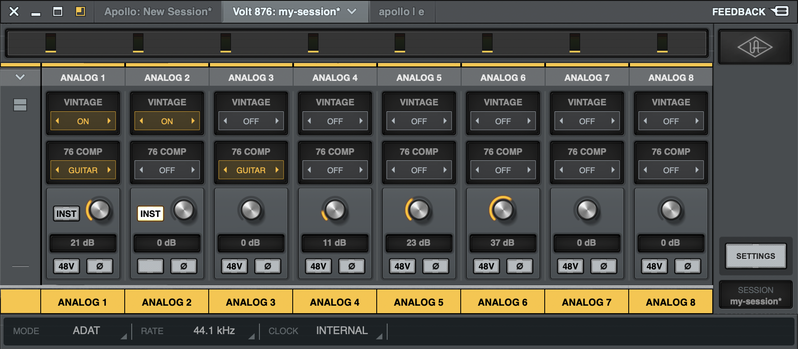Screen dimensions: 798x349
Task: Change Analog 6 76 COMP OFF selector
Action: point(503,170)
